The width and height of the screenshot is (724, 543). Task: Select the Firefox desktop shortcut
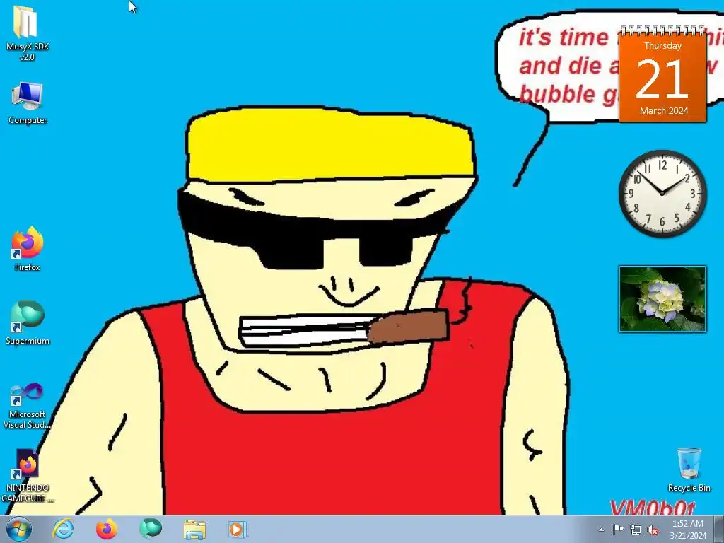coord(27,248)
